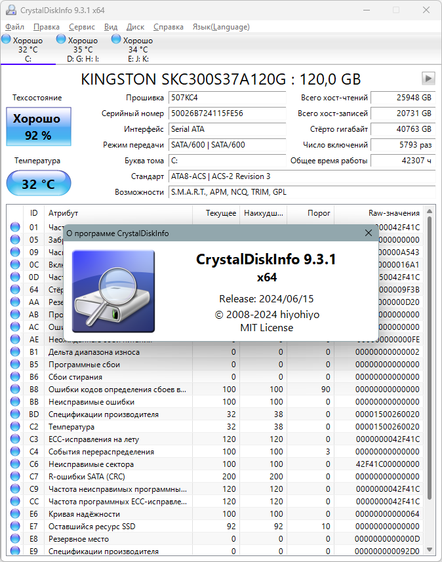
Task: Click the CrystalDiskInfo disk magnifier logo
Action: (x=113, y=291)
